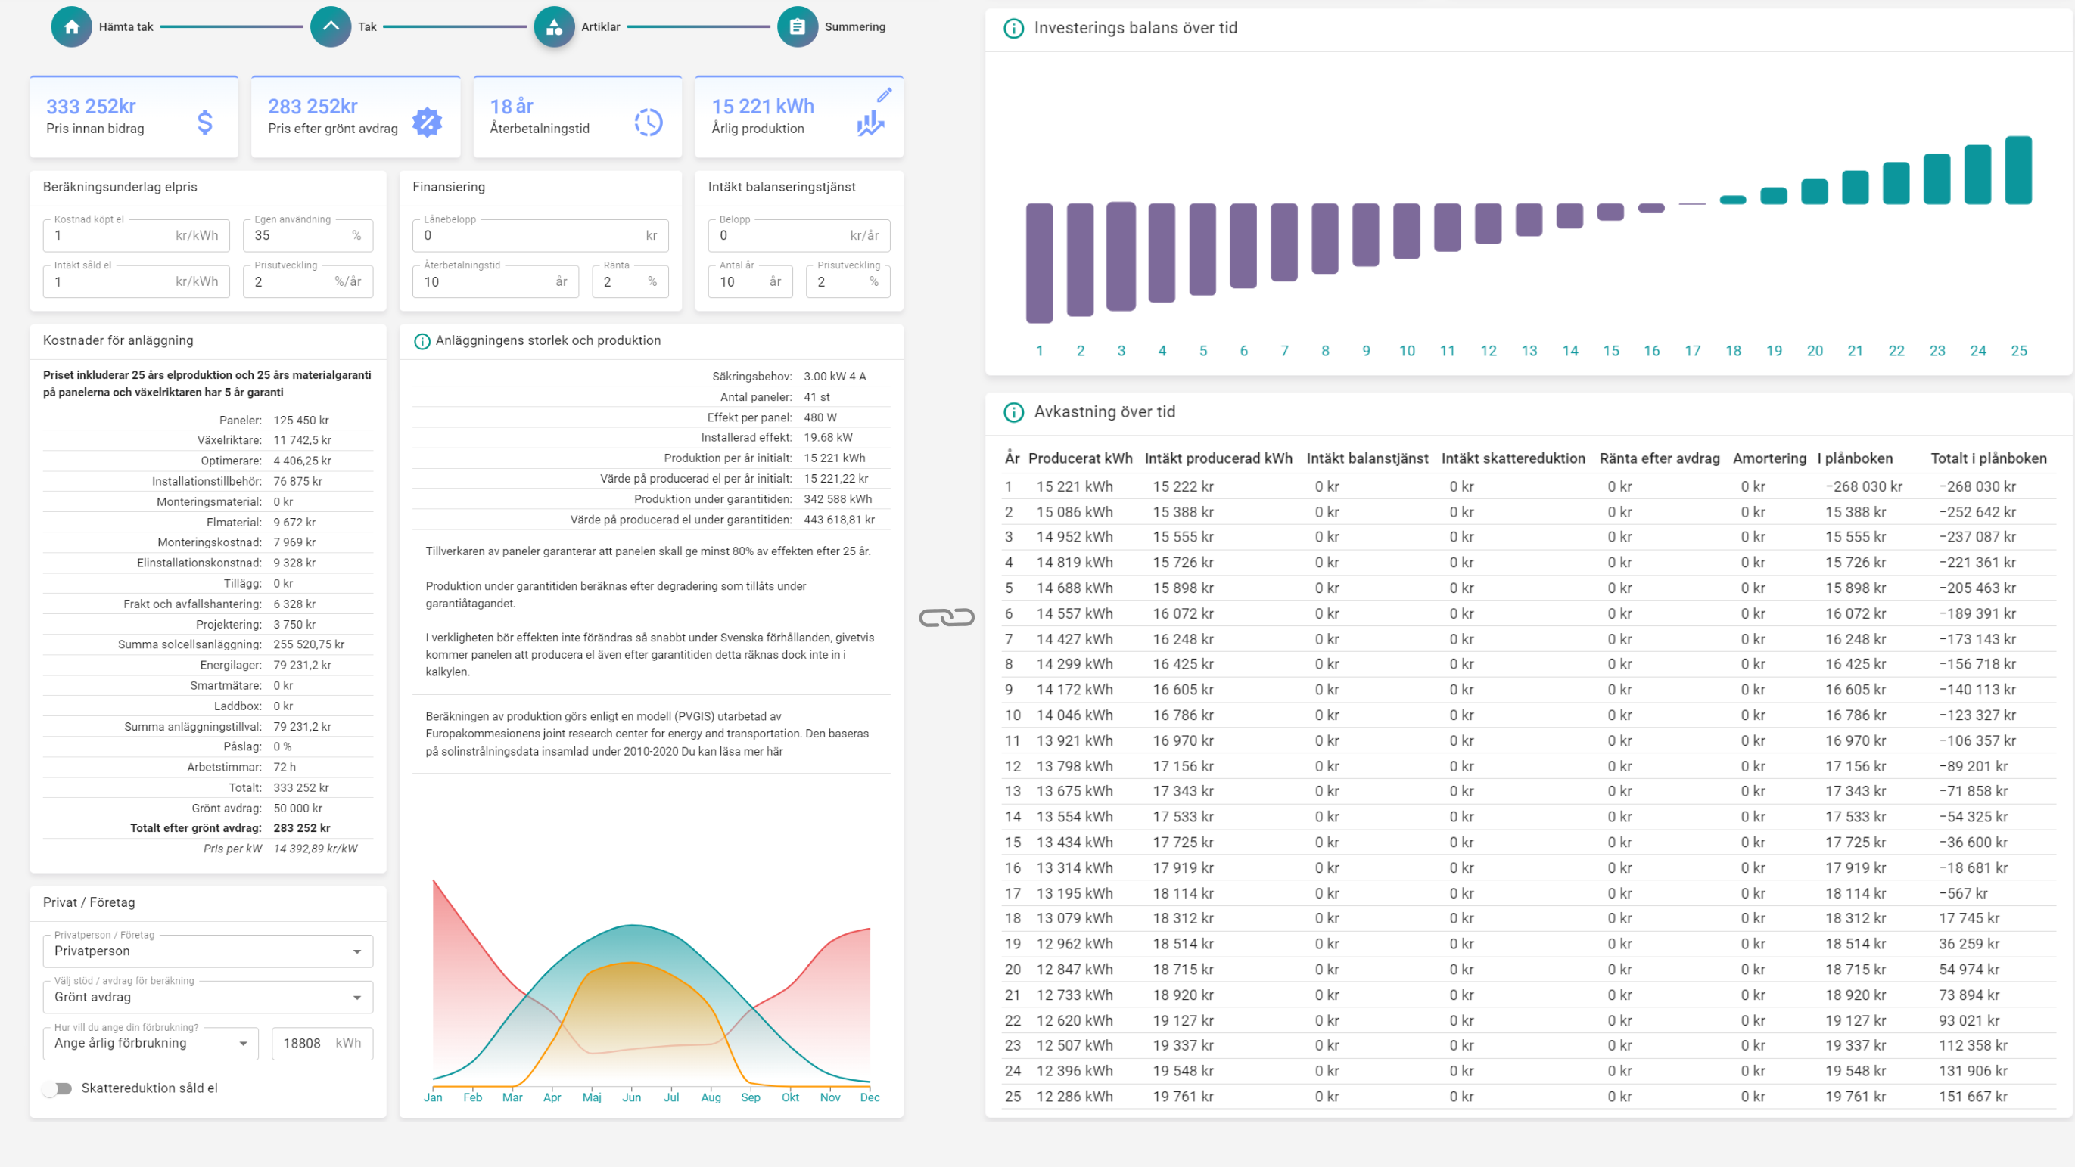Click the 151 667 kr total in year 25 row
The image size is (2075, 1167).
coord(1973,1096)
